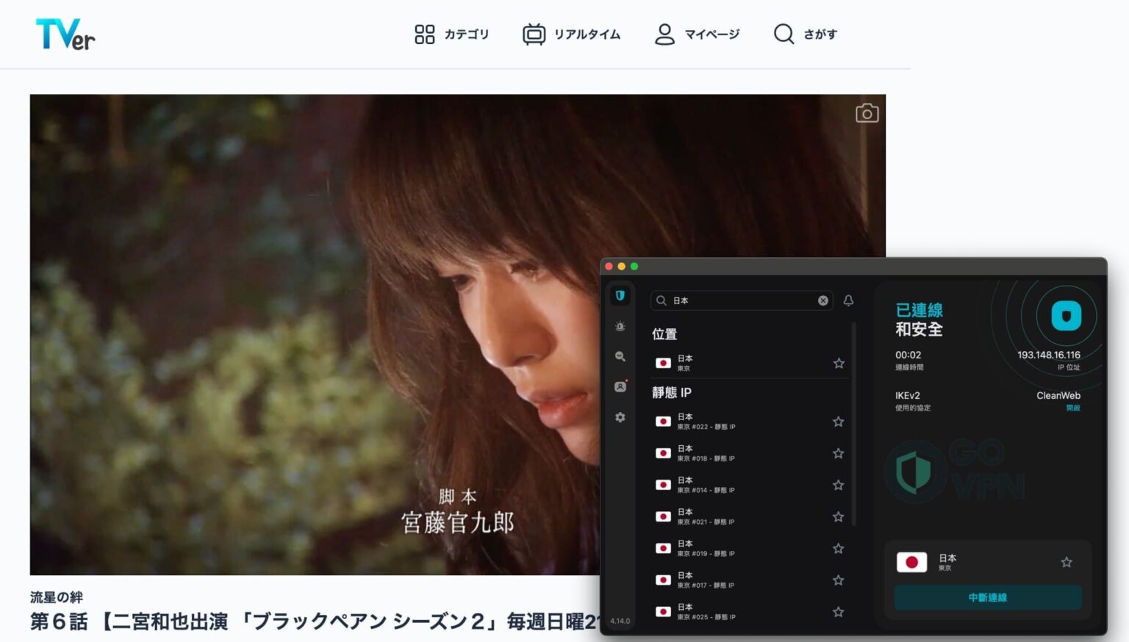Open Surfshark settings gear
Viewport: 1129px width, 642px height.
point(620,417)
